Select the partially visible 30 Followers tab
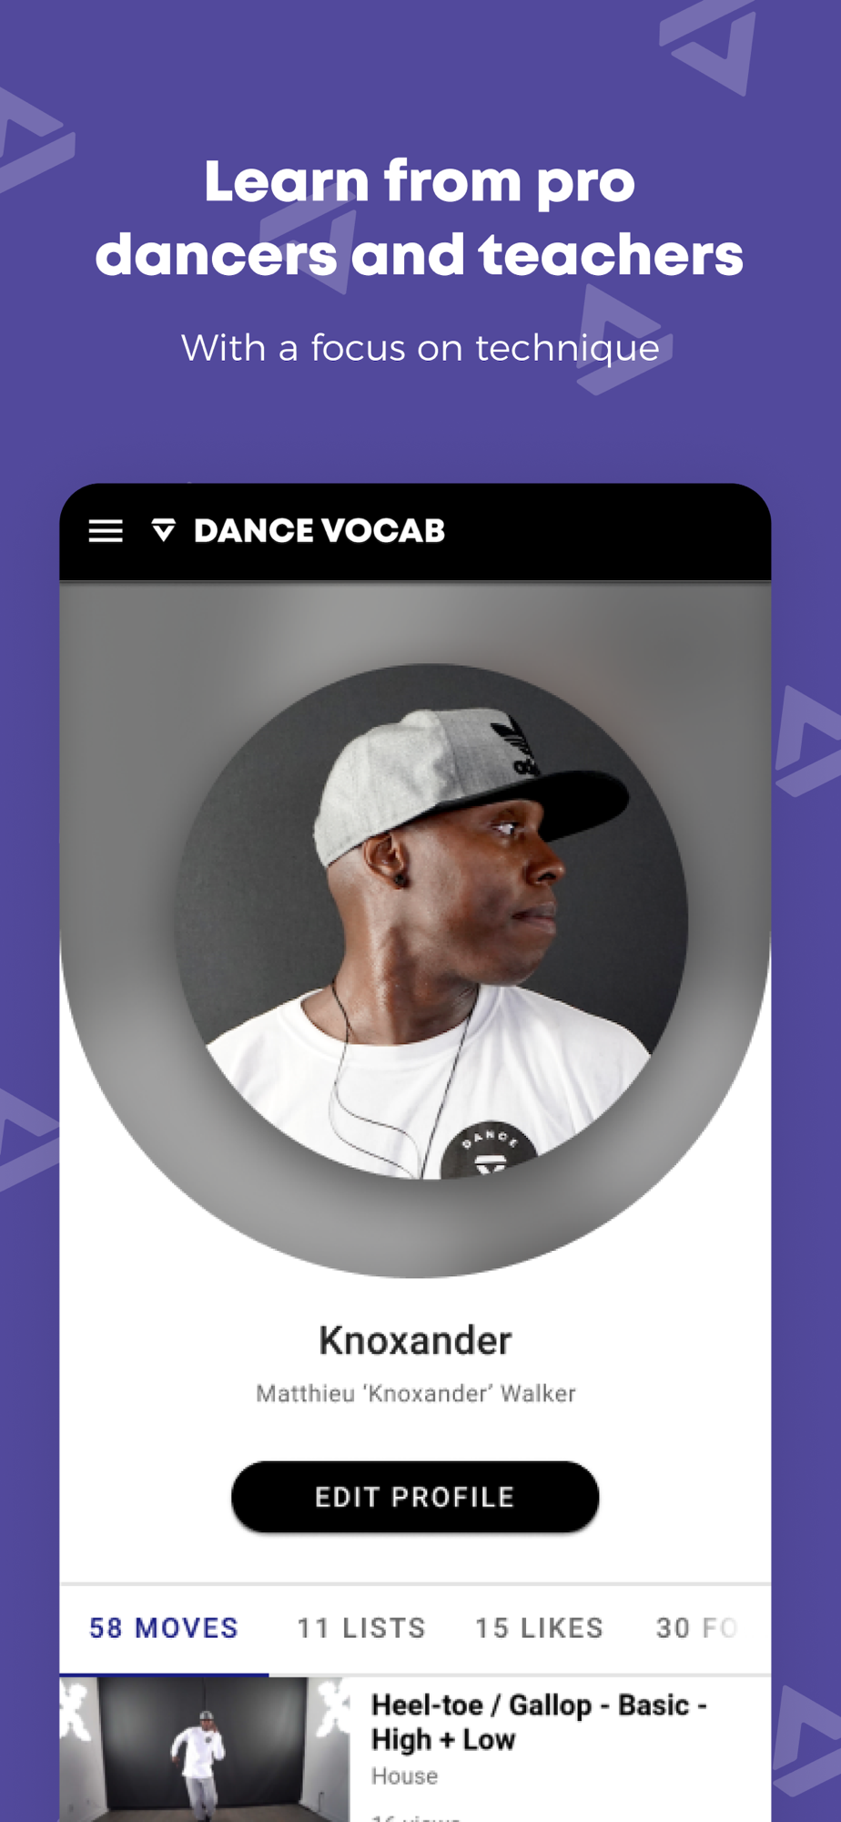This screenshot has width=841, height=1822. pos(697,1628)
